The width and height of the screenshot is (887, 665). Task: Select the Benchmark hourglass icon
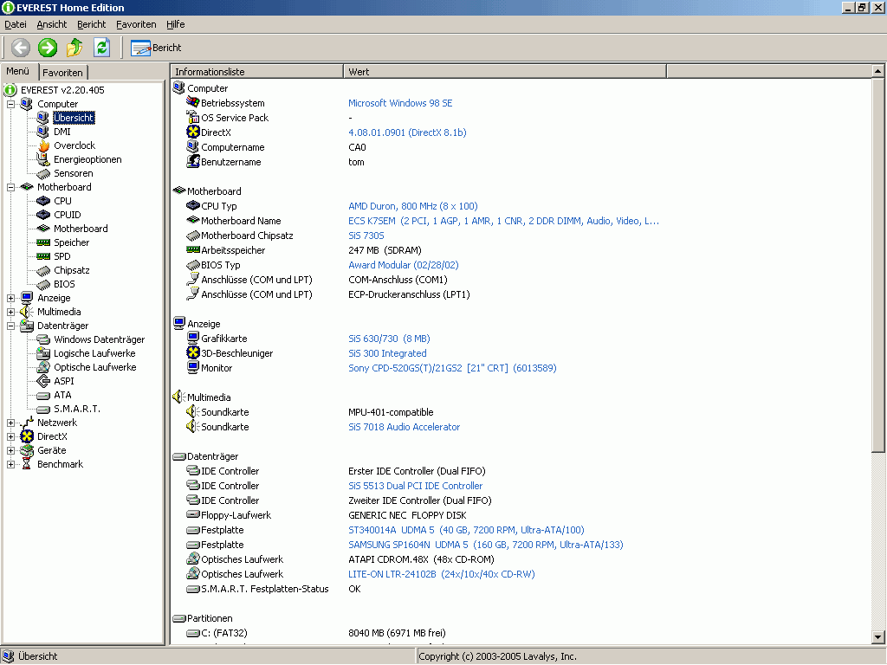(27, 464)
